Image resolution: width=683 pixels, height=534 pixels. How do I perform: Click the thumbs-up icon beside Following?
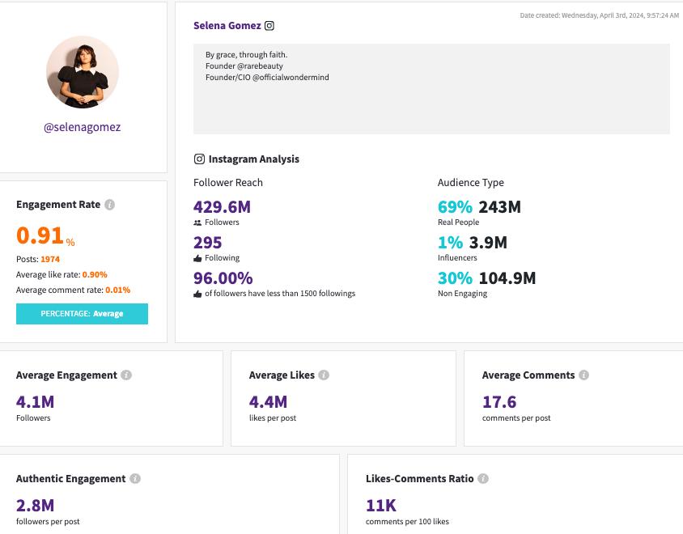197,258
